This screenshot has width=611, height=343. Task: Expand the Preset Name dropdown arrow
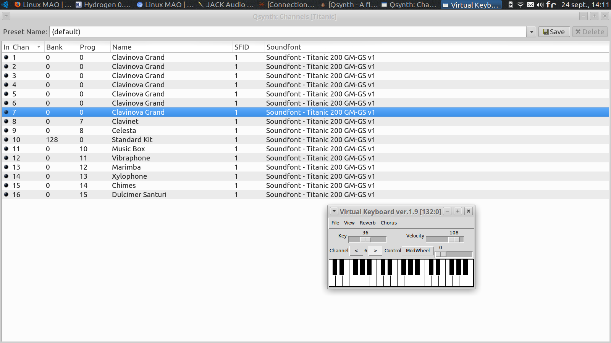tap(531, 32)
